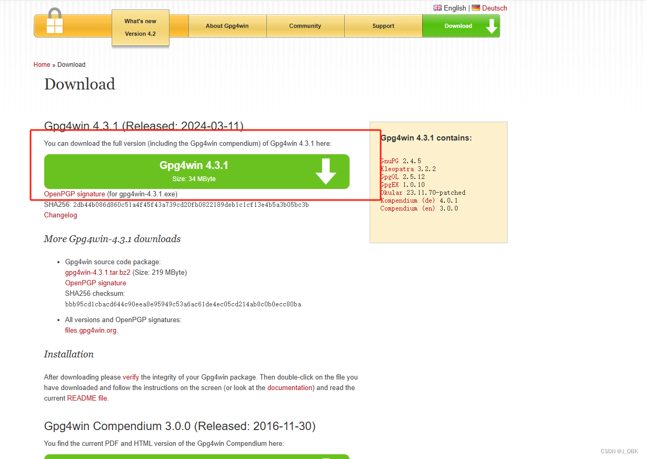646x459 pixels.
Task: Click the verify link in Installation
Action: point(131,377)
